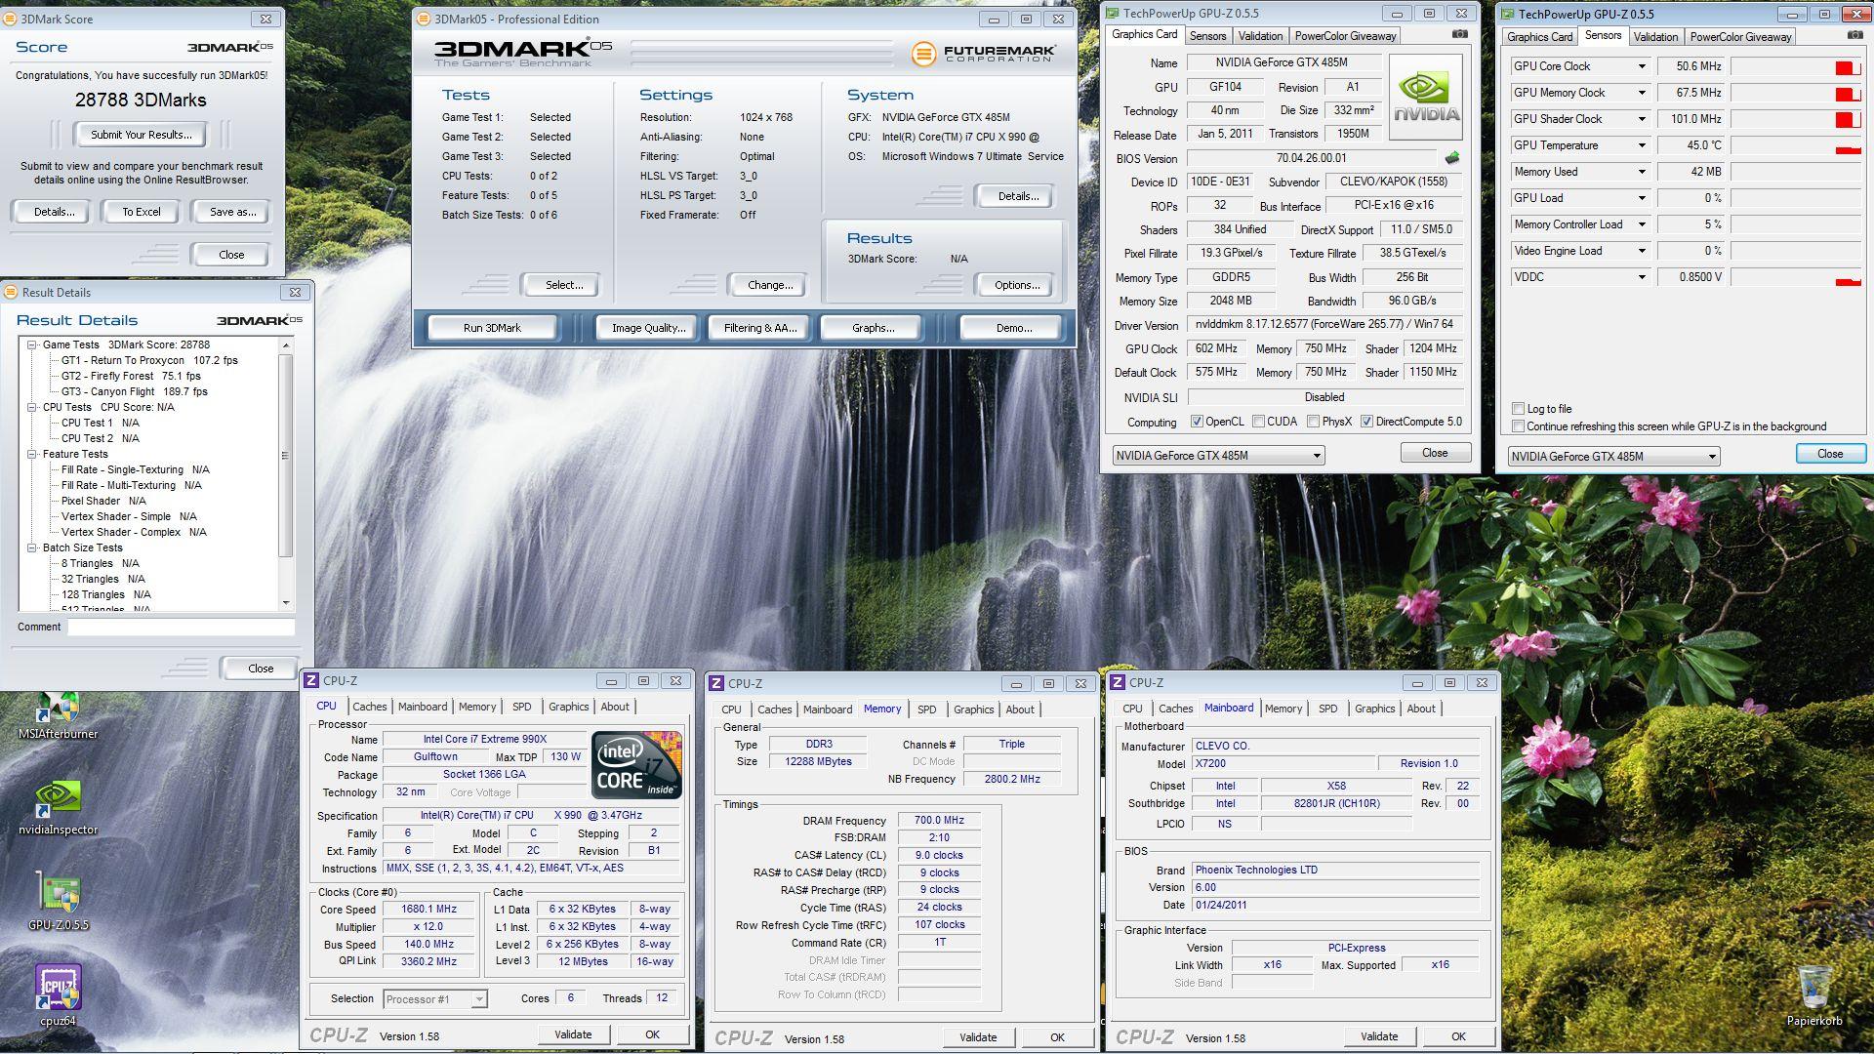
Task: Open the VDDC sensor dropdown
Action: point(1642,277)
